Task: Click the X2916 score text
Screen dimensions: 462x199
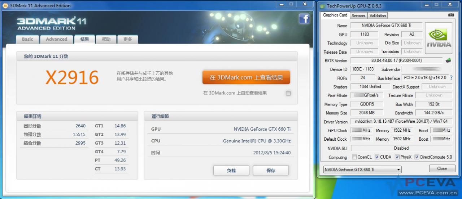Action: (72, 77)
